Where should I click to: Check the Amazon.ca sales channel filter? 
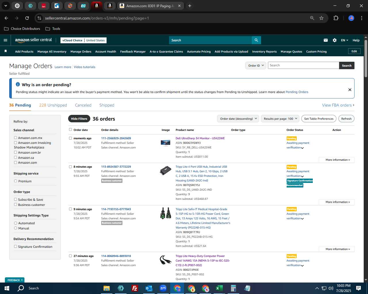16,157
